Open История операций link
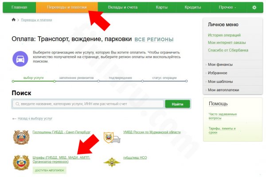Viewport: 266px width, 177px height. tap(224, 35)
